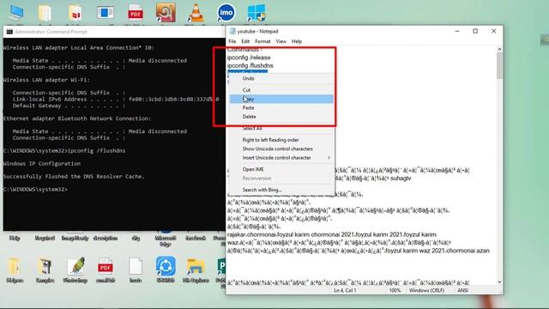Click 'Successfully flushed the DNS Resolver Cache' line
This screenshot has height=309, width=549.
pos(74,177)
